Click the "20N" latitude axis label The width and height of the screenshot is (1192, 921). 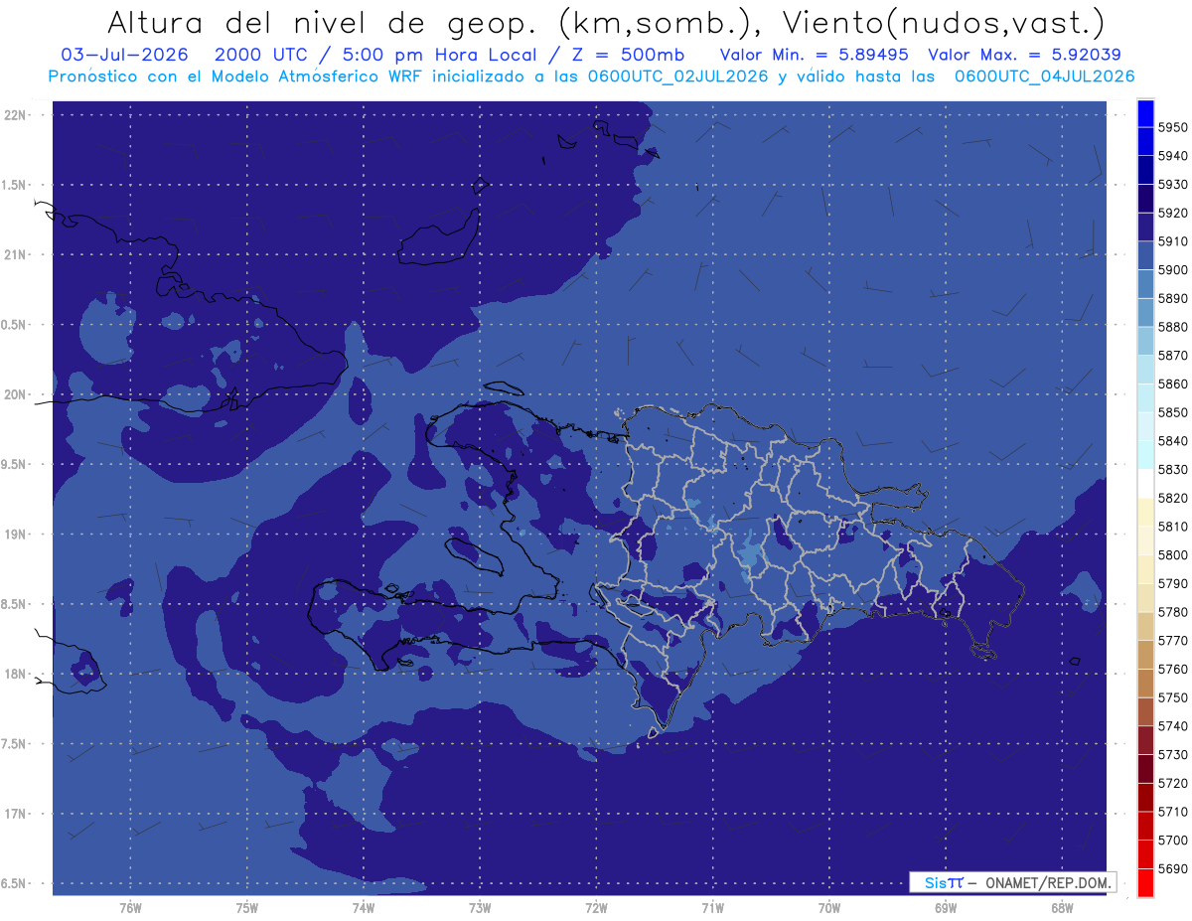click(x=17, y=394)
